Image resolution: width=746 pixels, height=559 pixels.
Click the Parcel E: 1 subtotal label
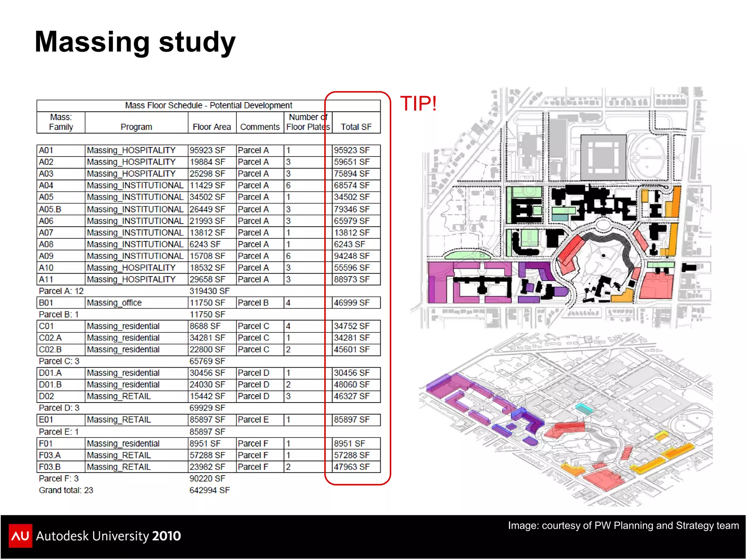[x=59, y=432]
